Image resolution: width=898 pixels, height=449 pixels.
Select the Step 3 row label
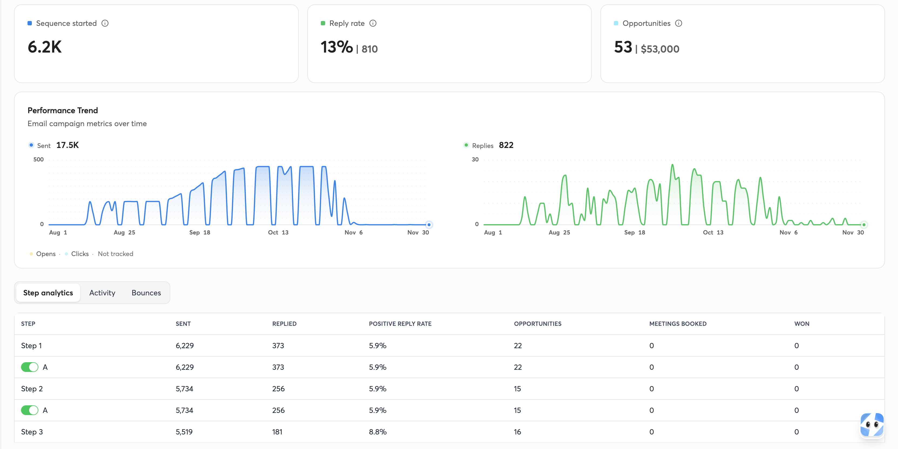pos(32,432)
